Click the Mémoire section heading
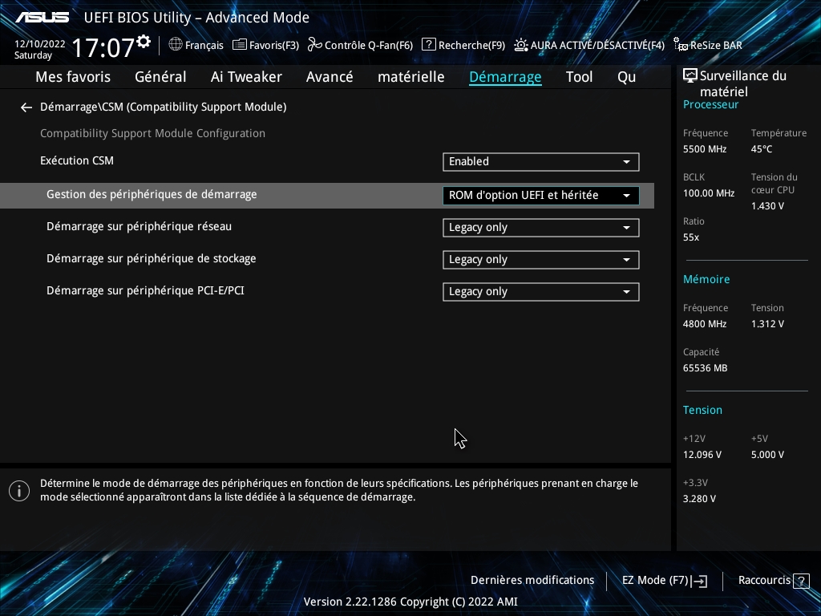 [706, 279]
